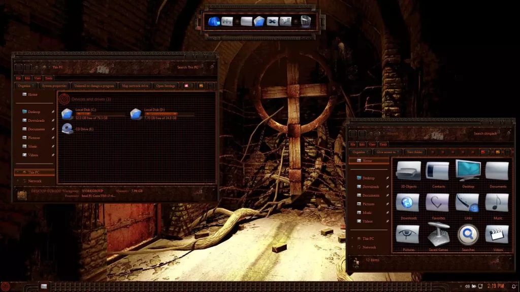Click the New folder button
Image resolution: width=520 pixels, height=292 pixels.
414,152
